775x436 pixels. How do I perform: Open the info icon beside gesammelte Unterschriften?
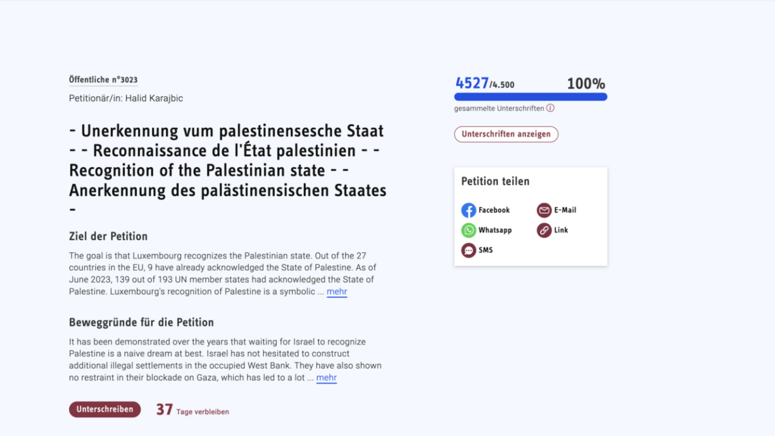[x=550, y=108]
